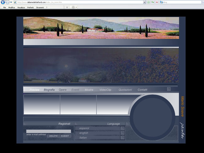Select the Preview navigation link
Screen dimensions: 204x153
click(35, 90)
